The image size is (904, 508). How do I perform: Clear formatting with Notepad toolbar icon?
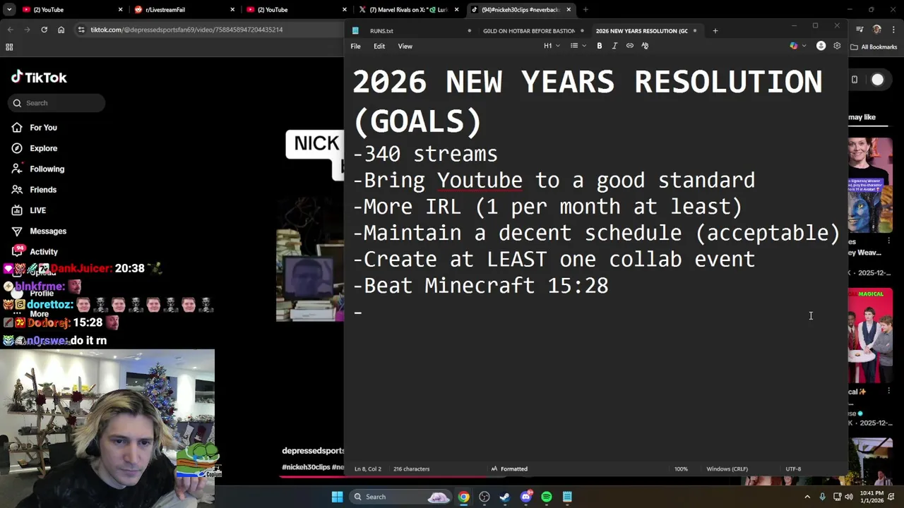pyautogui.click(x=645, y=46)
